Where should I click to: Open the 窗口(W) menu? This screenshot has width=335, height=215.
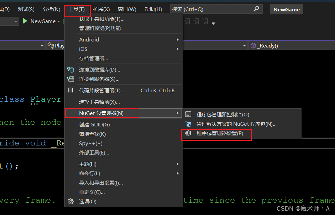(x=127, y=9)
